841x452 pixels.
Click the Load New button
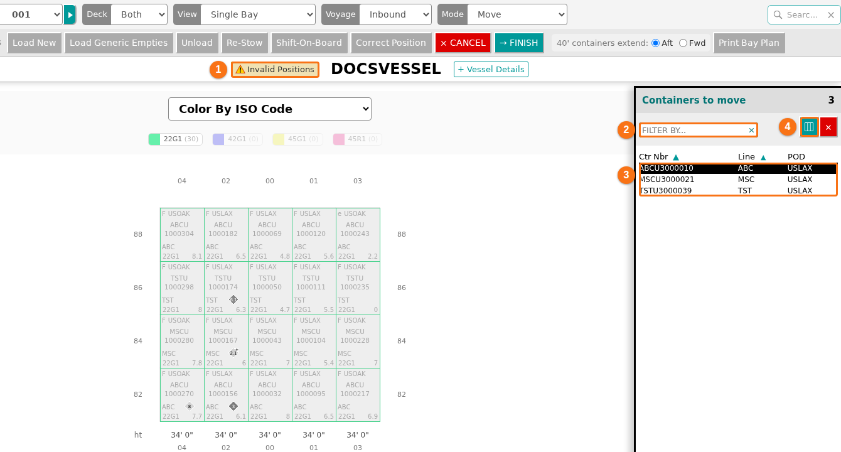point(35,43)
